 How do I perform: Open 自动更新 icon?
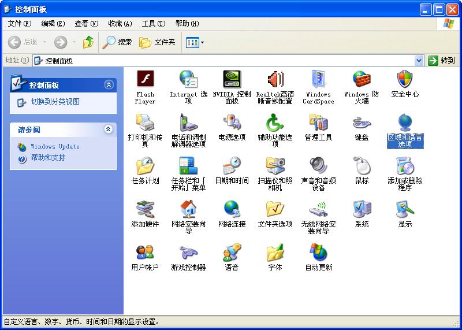click(318, 253)
